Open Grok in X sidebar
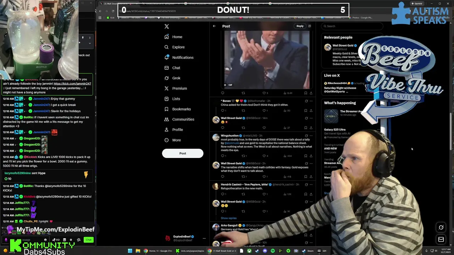This screenshot has width=454, height=255. pyautogui.click(x=172, y=78)
